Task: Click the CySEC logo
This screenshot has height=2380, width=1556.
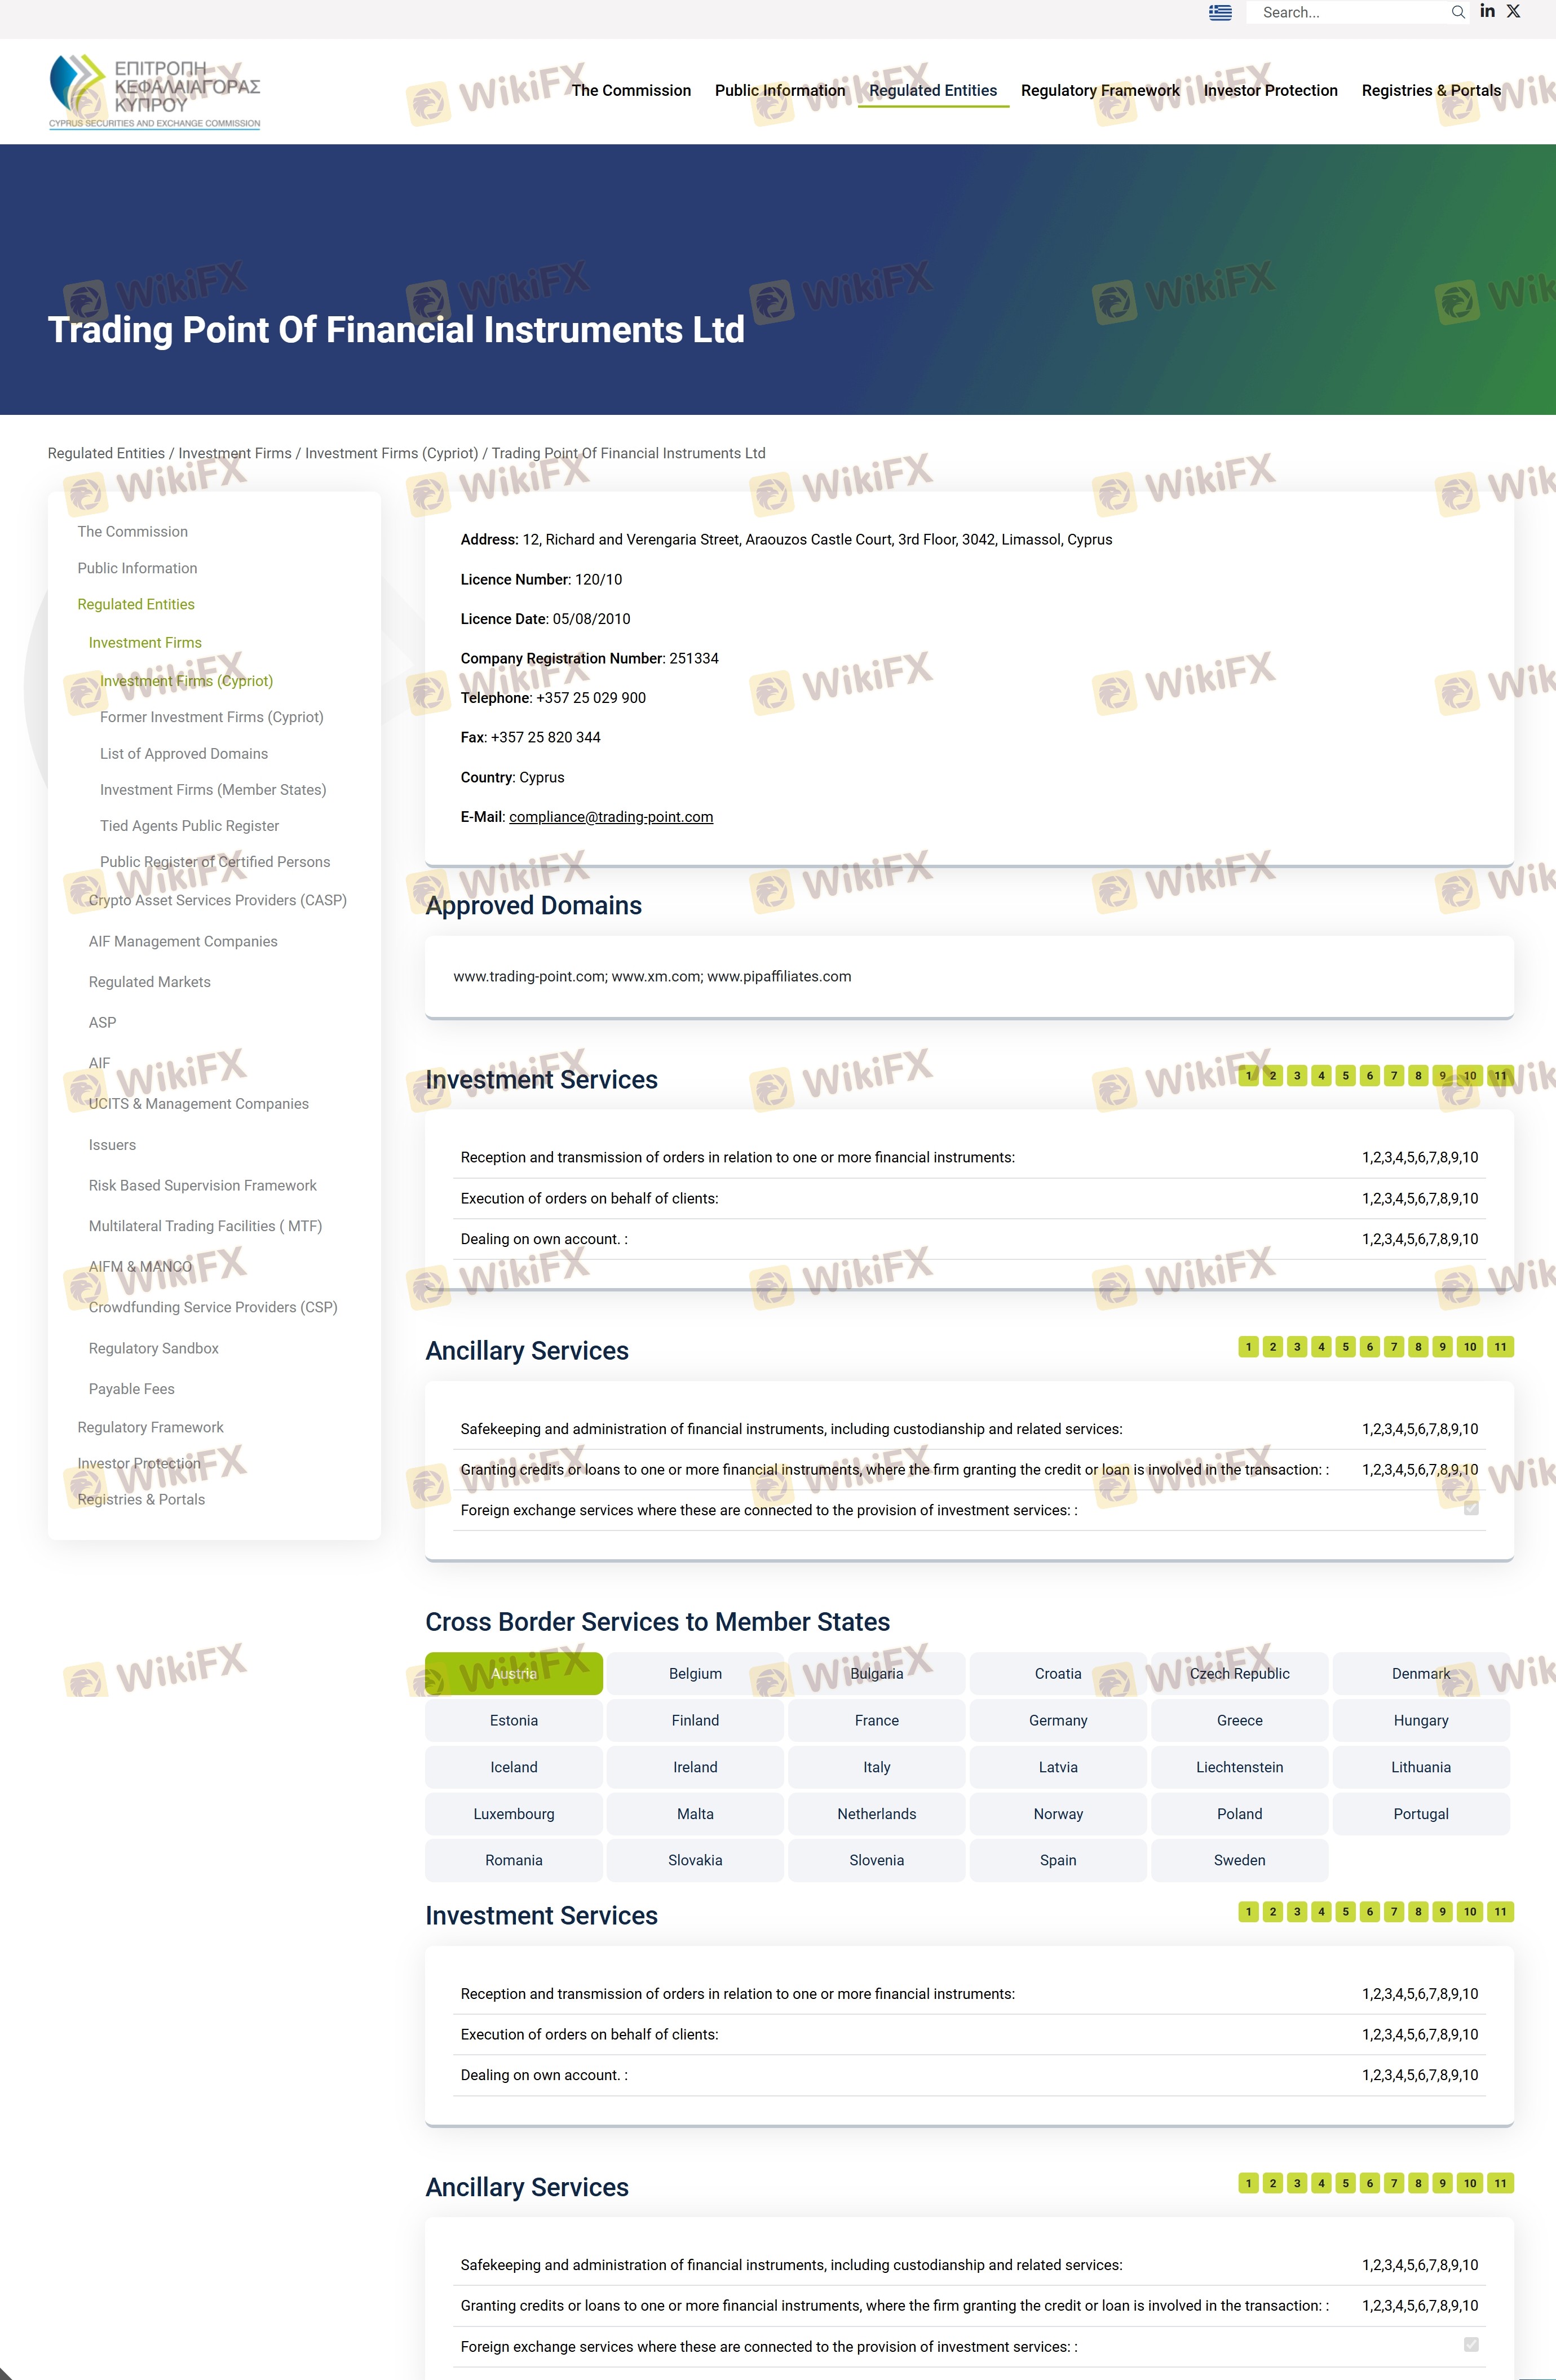Action: pos(155,92)
